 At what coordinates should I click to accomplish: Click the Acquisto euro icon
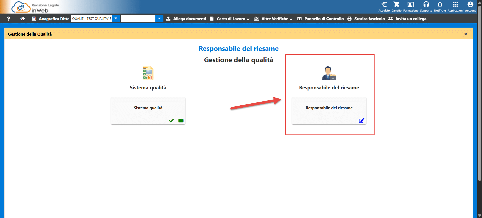(384, 5)
